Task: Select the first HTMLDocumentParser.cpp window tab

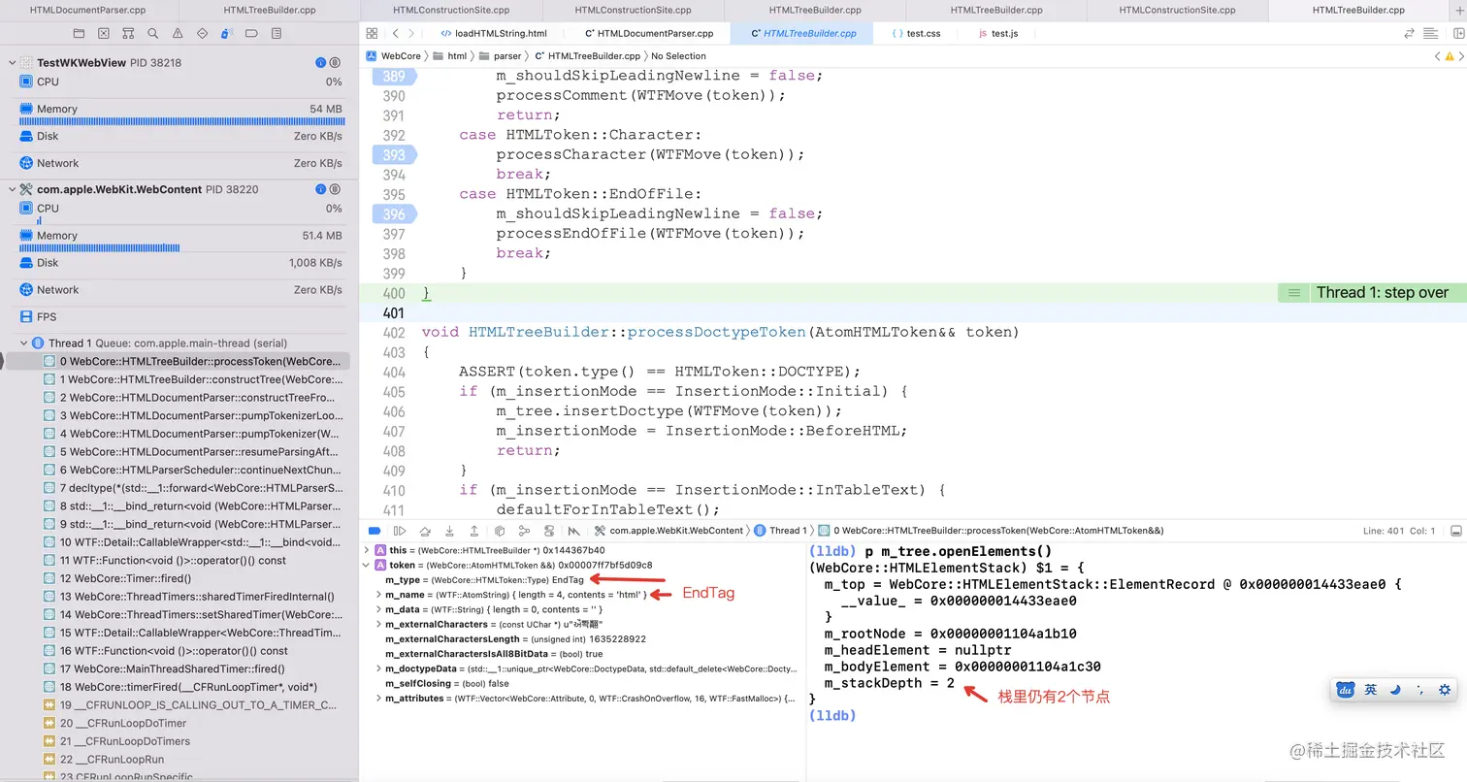Action: 88,10
